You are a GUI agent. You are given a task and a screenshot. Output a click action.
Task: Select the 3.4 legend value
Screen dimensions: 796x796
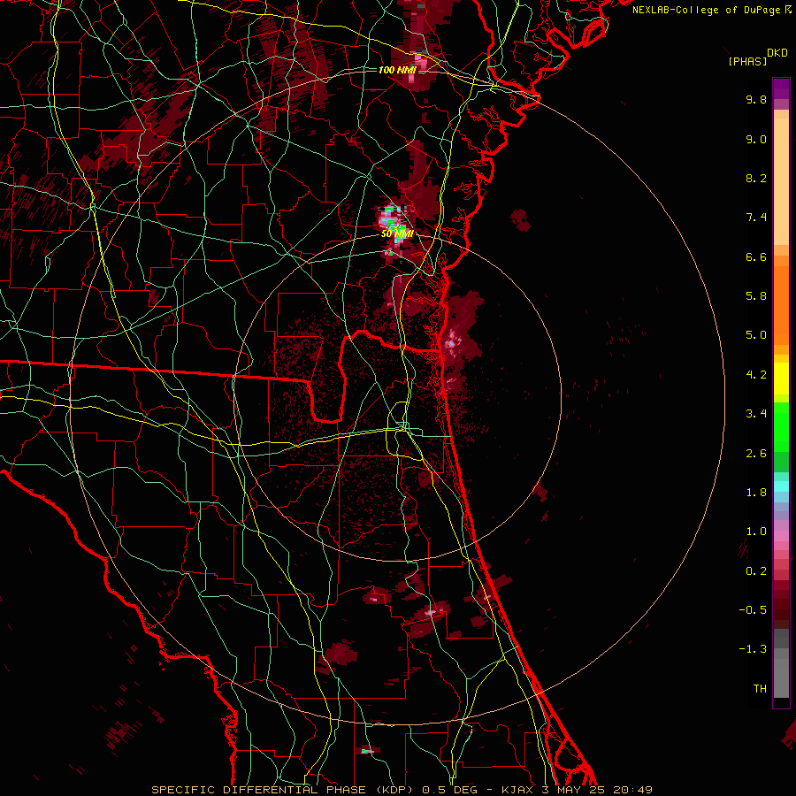[x=756, y=414]
